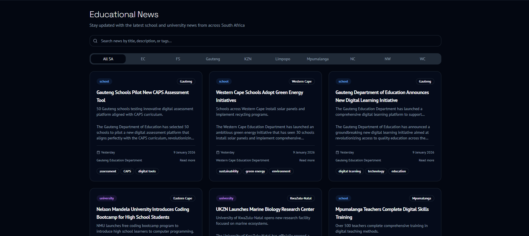Click the search magnifier icon

coord(95,41)
